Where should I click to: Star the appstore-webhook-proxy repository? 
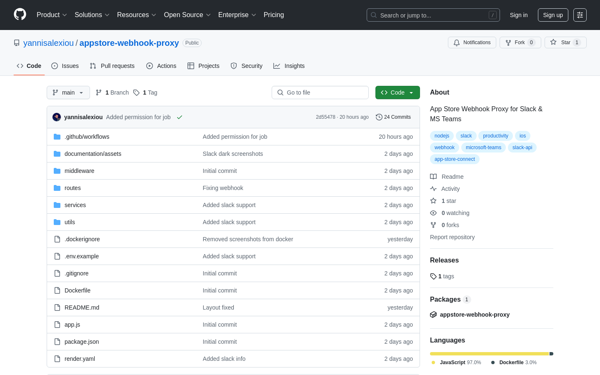[565, 42]
